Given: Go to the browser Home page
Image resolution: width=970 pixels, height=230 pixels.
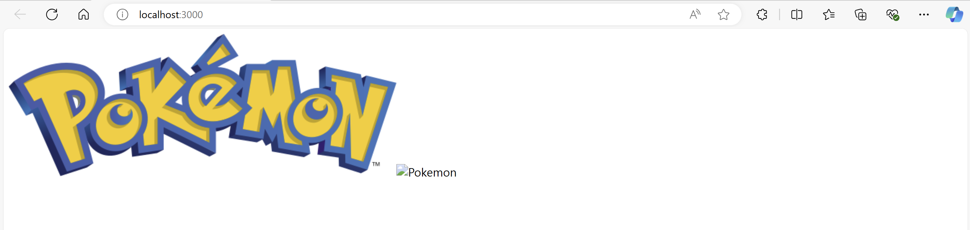Looking at the screenshot, I should pos(84,15).
